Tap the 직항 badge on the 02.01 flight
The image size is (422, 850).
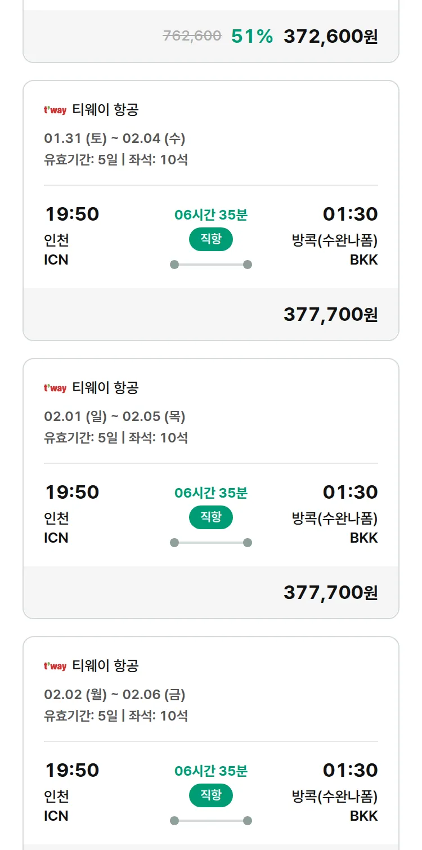pyautogui.click(x=210, y=517)
